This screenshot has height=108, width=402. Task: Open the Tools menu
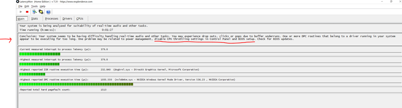click(34, 6)
